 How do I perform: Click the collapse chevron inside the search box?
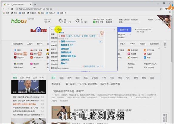click(x=114, y=30)
